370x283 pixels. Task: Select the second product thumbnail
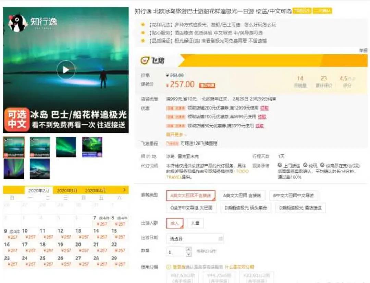[x=40, y=147]
